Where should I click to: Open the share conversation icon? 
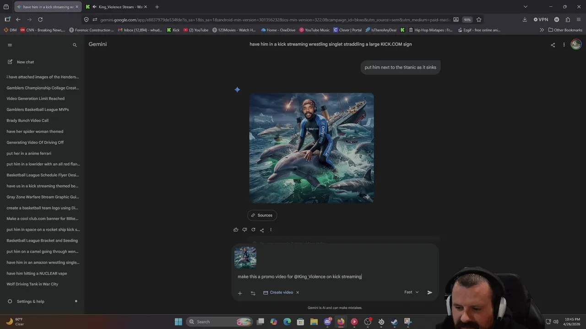click(553, 45)
